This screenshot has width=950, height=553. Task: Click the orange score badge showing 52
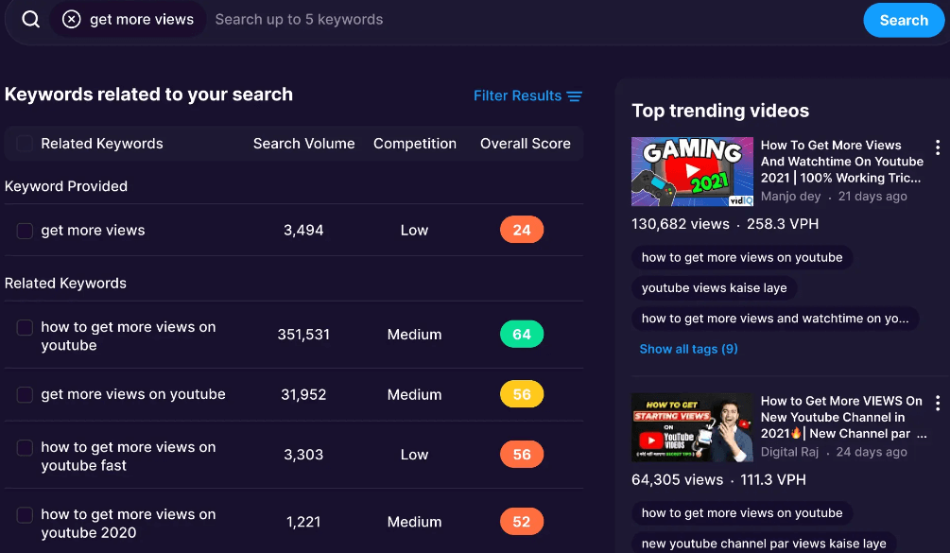point(522,522)
